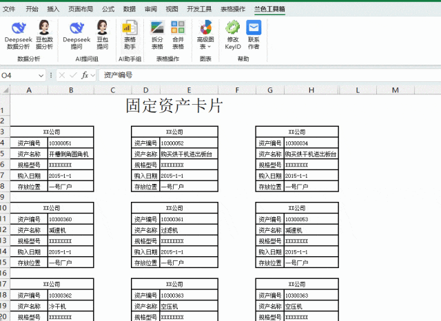Open Deepseek 数据分析 tool
441x321 pixels.
click(19, 35)
